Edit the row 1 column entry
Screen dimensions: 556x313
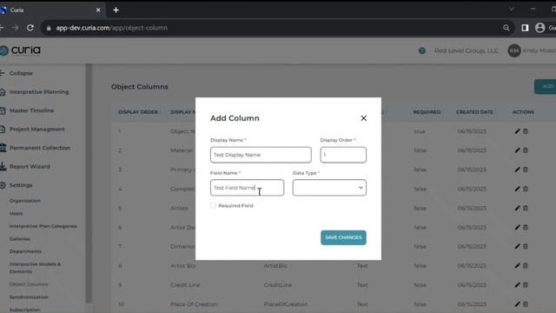coord(518,131)
